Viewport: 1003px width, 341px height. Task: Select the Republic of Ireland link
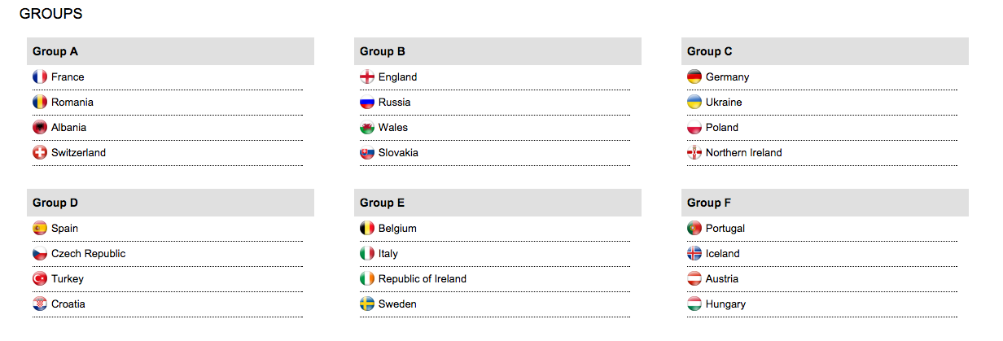422,278
